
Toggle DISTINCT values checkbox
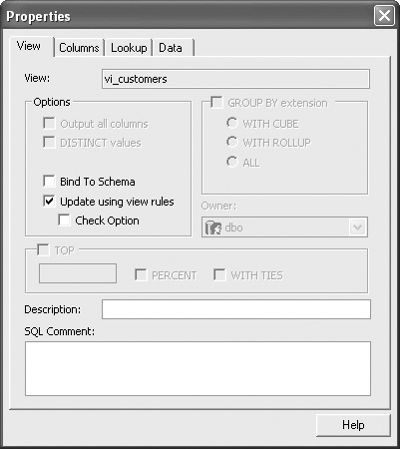click(49, 143)
